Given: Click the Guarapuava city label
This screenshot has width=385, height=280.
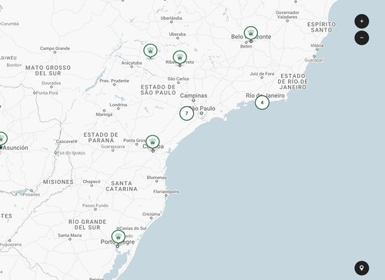Looking at the screenshot, I should [113, 147].
